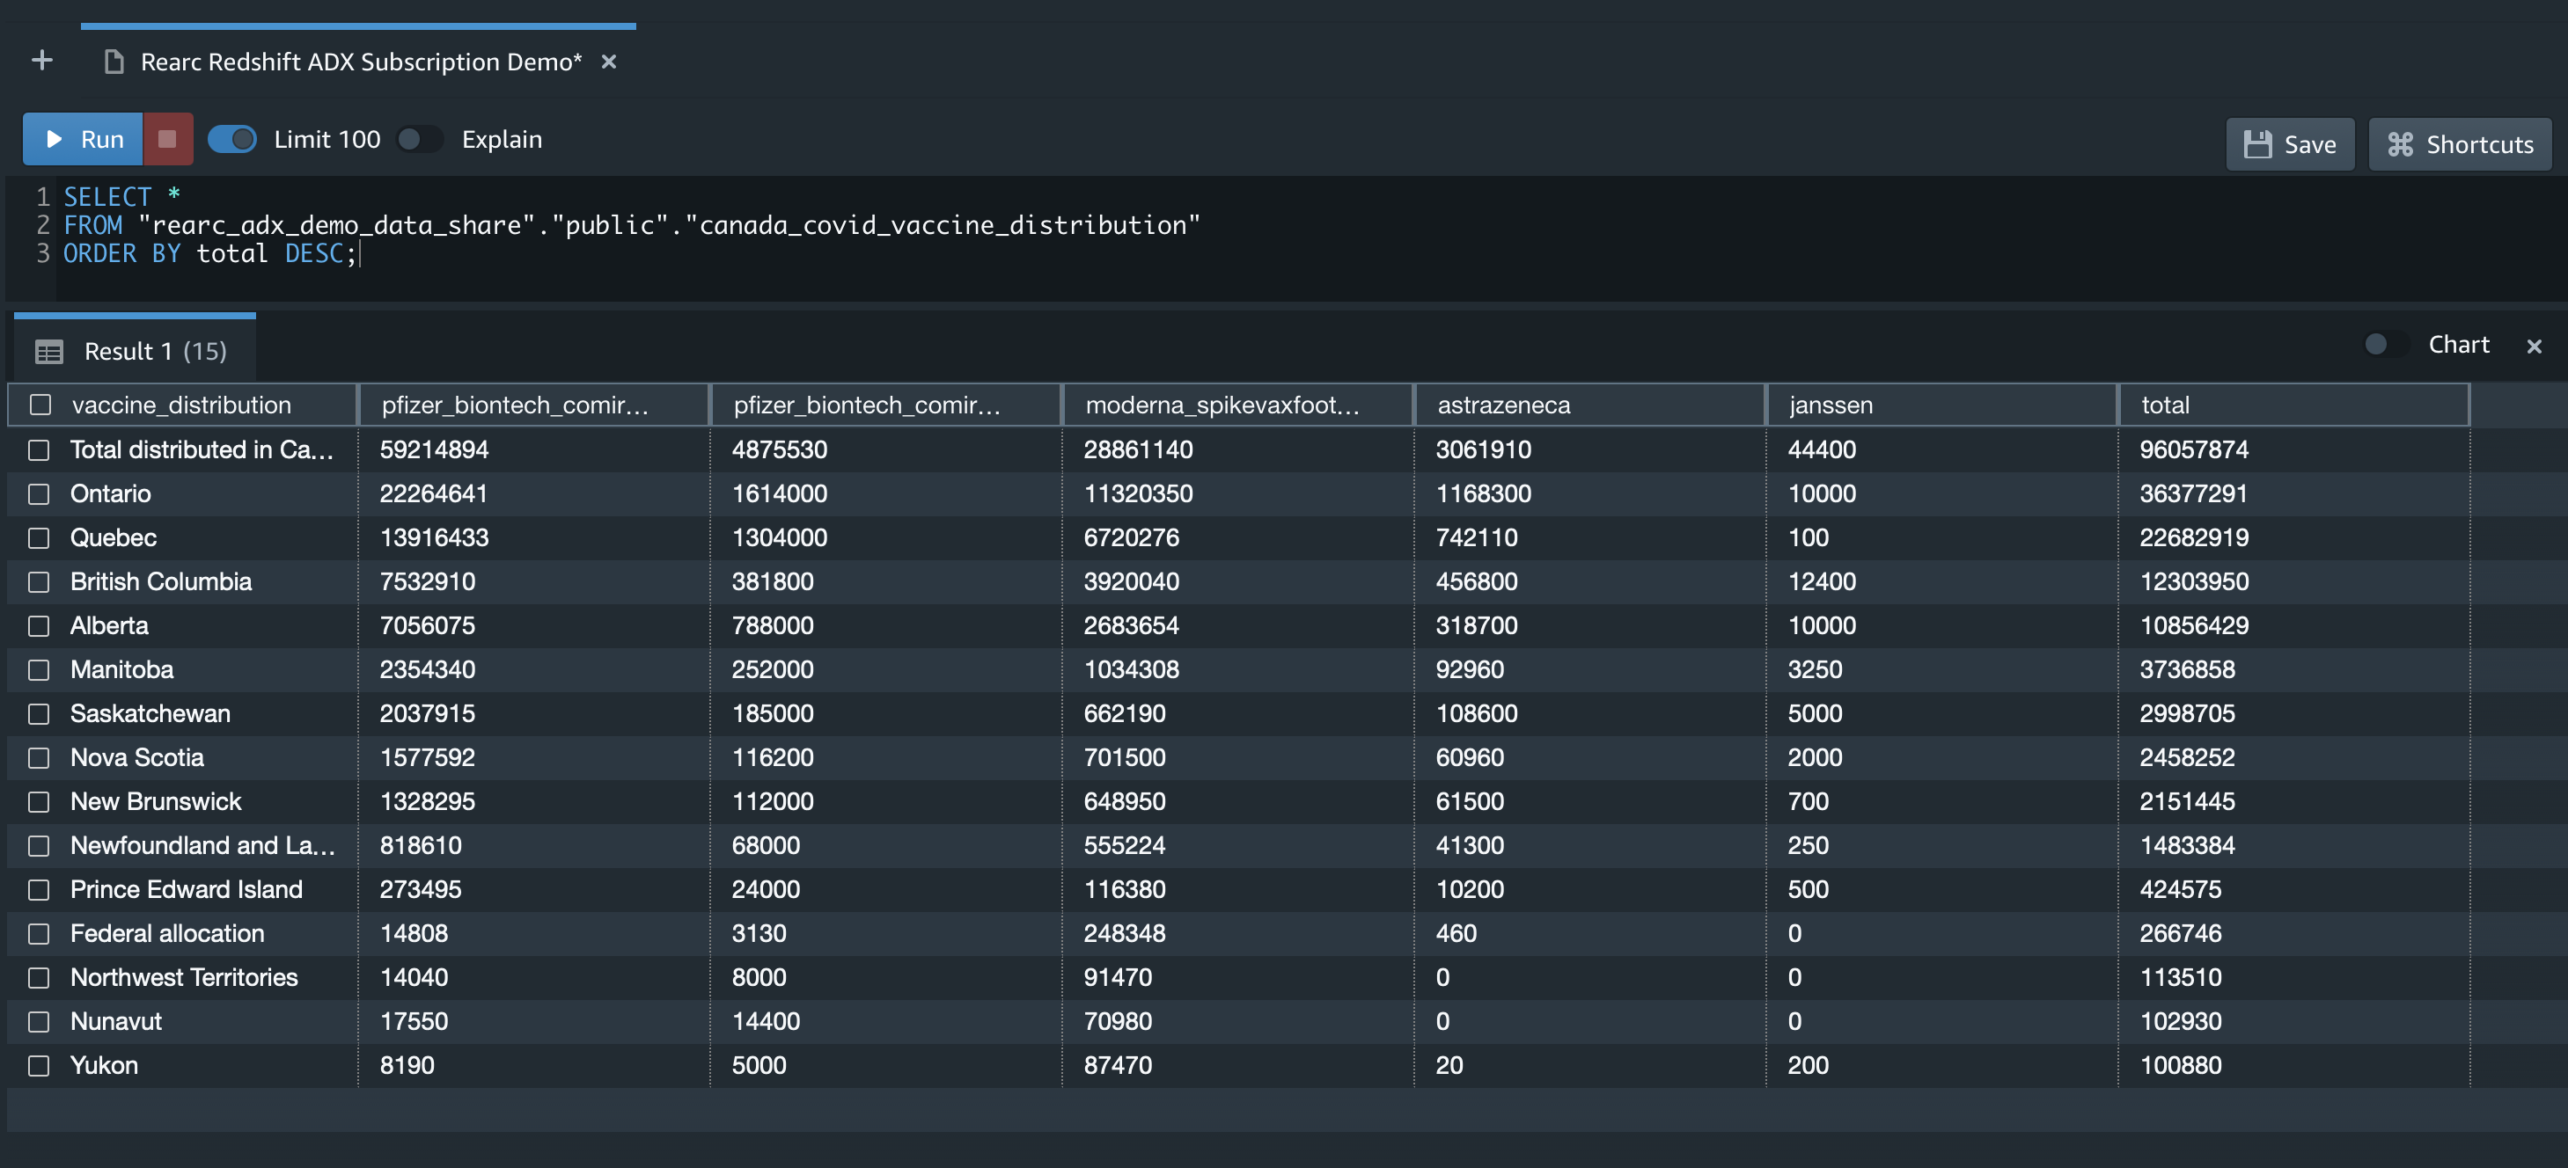Image resolution: width=2568 pixels, height=1168 pixels.
Task: Click the command-key Shortcuts icon
Action: click(2402, 143)
